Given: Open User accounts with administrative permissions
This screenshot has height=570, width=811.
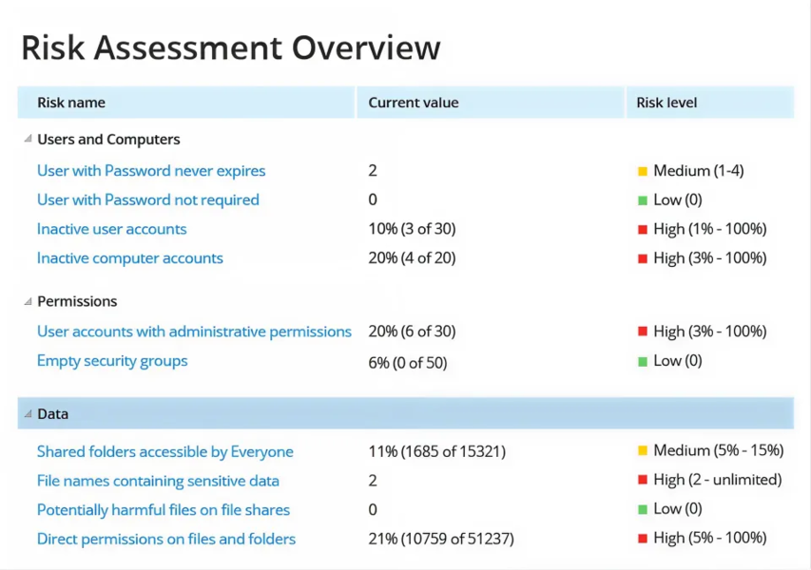Looking at the screenshot, I should coord(194,332).
